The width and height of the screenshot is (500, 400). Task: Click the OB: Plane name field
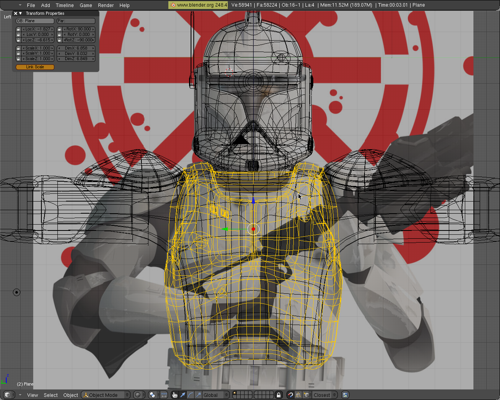coord(35,21)
